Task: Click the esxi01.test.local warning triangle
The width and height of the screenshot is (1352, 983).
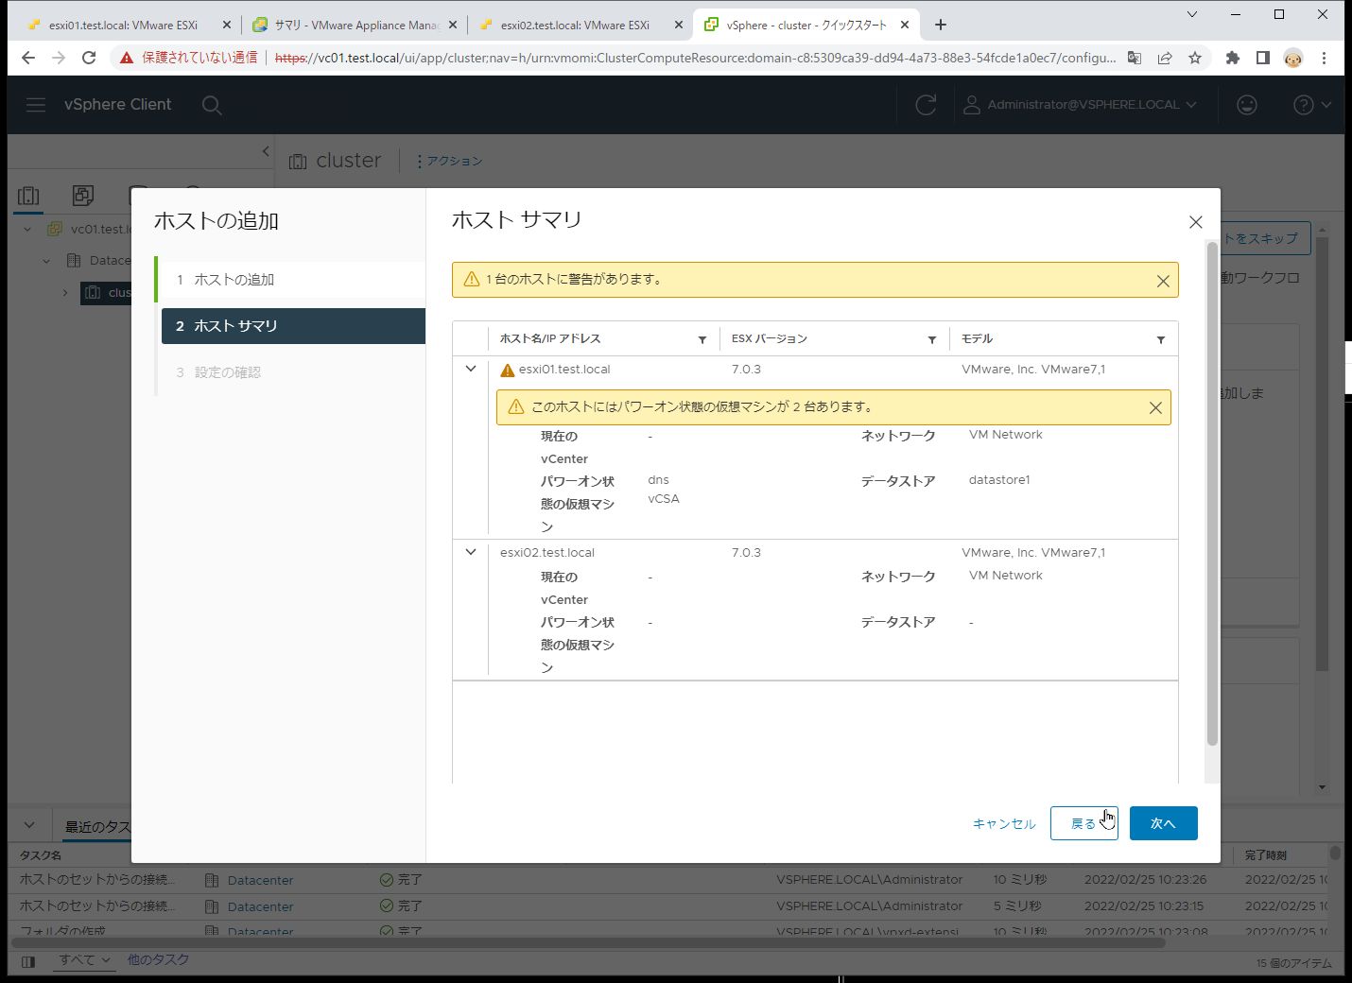Action: 507,371
